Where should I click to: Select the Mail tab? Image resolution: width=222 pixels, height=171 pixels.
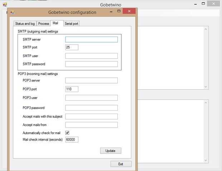point(57,23)
